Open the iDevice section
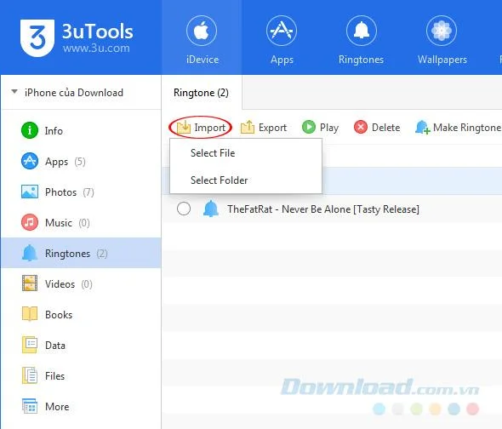Screen dimensions: 502x429 [x=202, y=38]
